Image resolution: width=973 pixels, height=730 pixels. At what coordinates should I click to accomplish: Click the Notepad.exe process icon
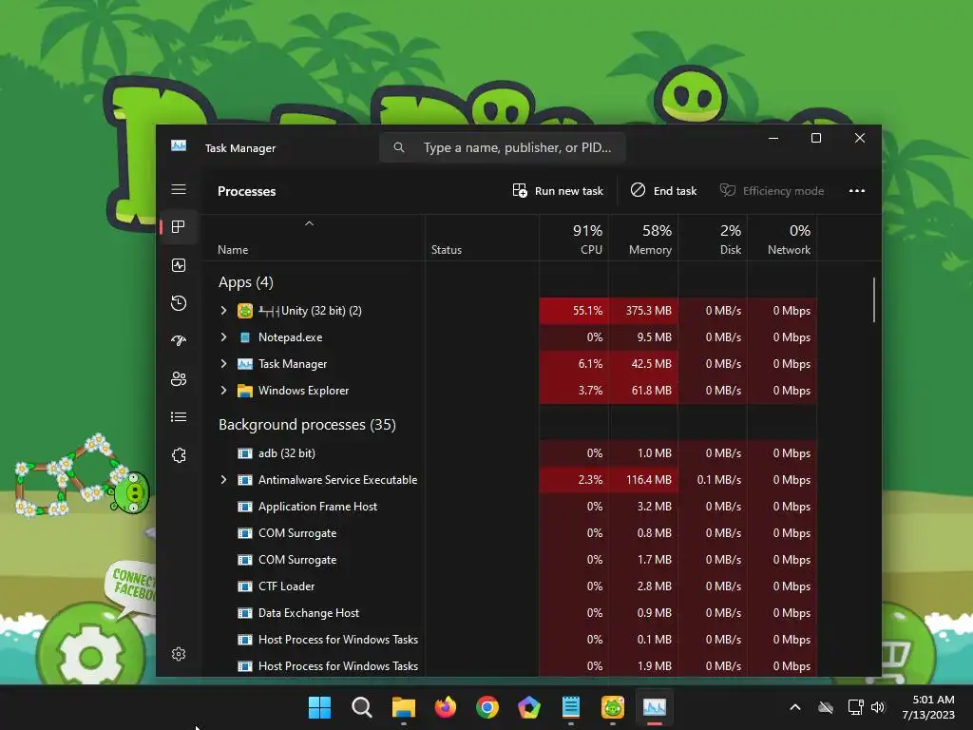pos(245,337)
